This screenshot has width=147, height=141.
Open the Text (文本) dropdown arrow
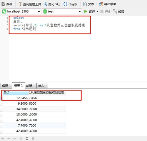click(97, 4)
